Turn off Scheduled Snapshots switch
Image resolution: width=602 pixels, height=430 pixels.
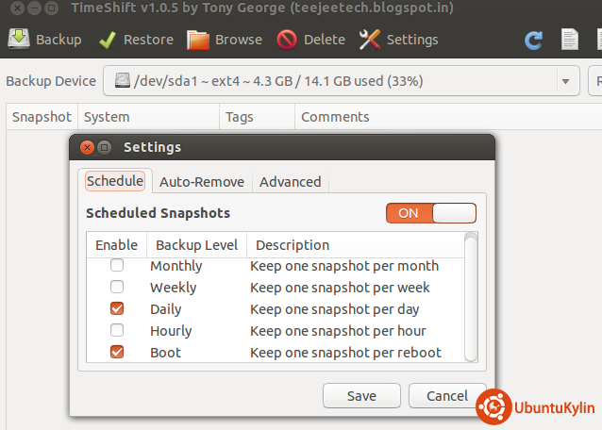(430, 213)
